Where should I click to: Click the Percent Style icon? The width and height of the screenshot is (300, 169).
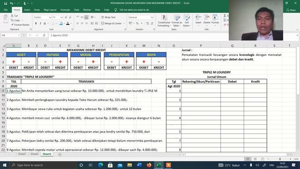137,23
